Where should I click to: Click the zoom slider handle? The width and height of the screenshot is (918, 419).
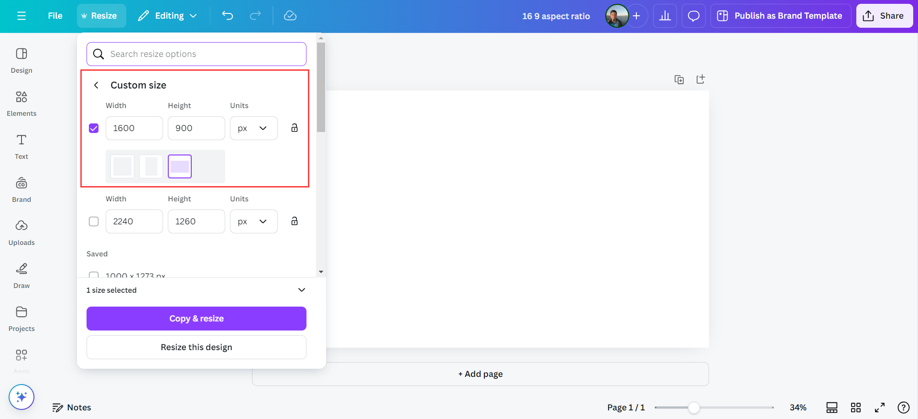(694, 408)
